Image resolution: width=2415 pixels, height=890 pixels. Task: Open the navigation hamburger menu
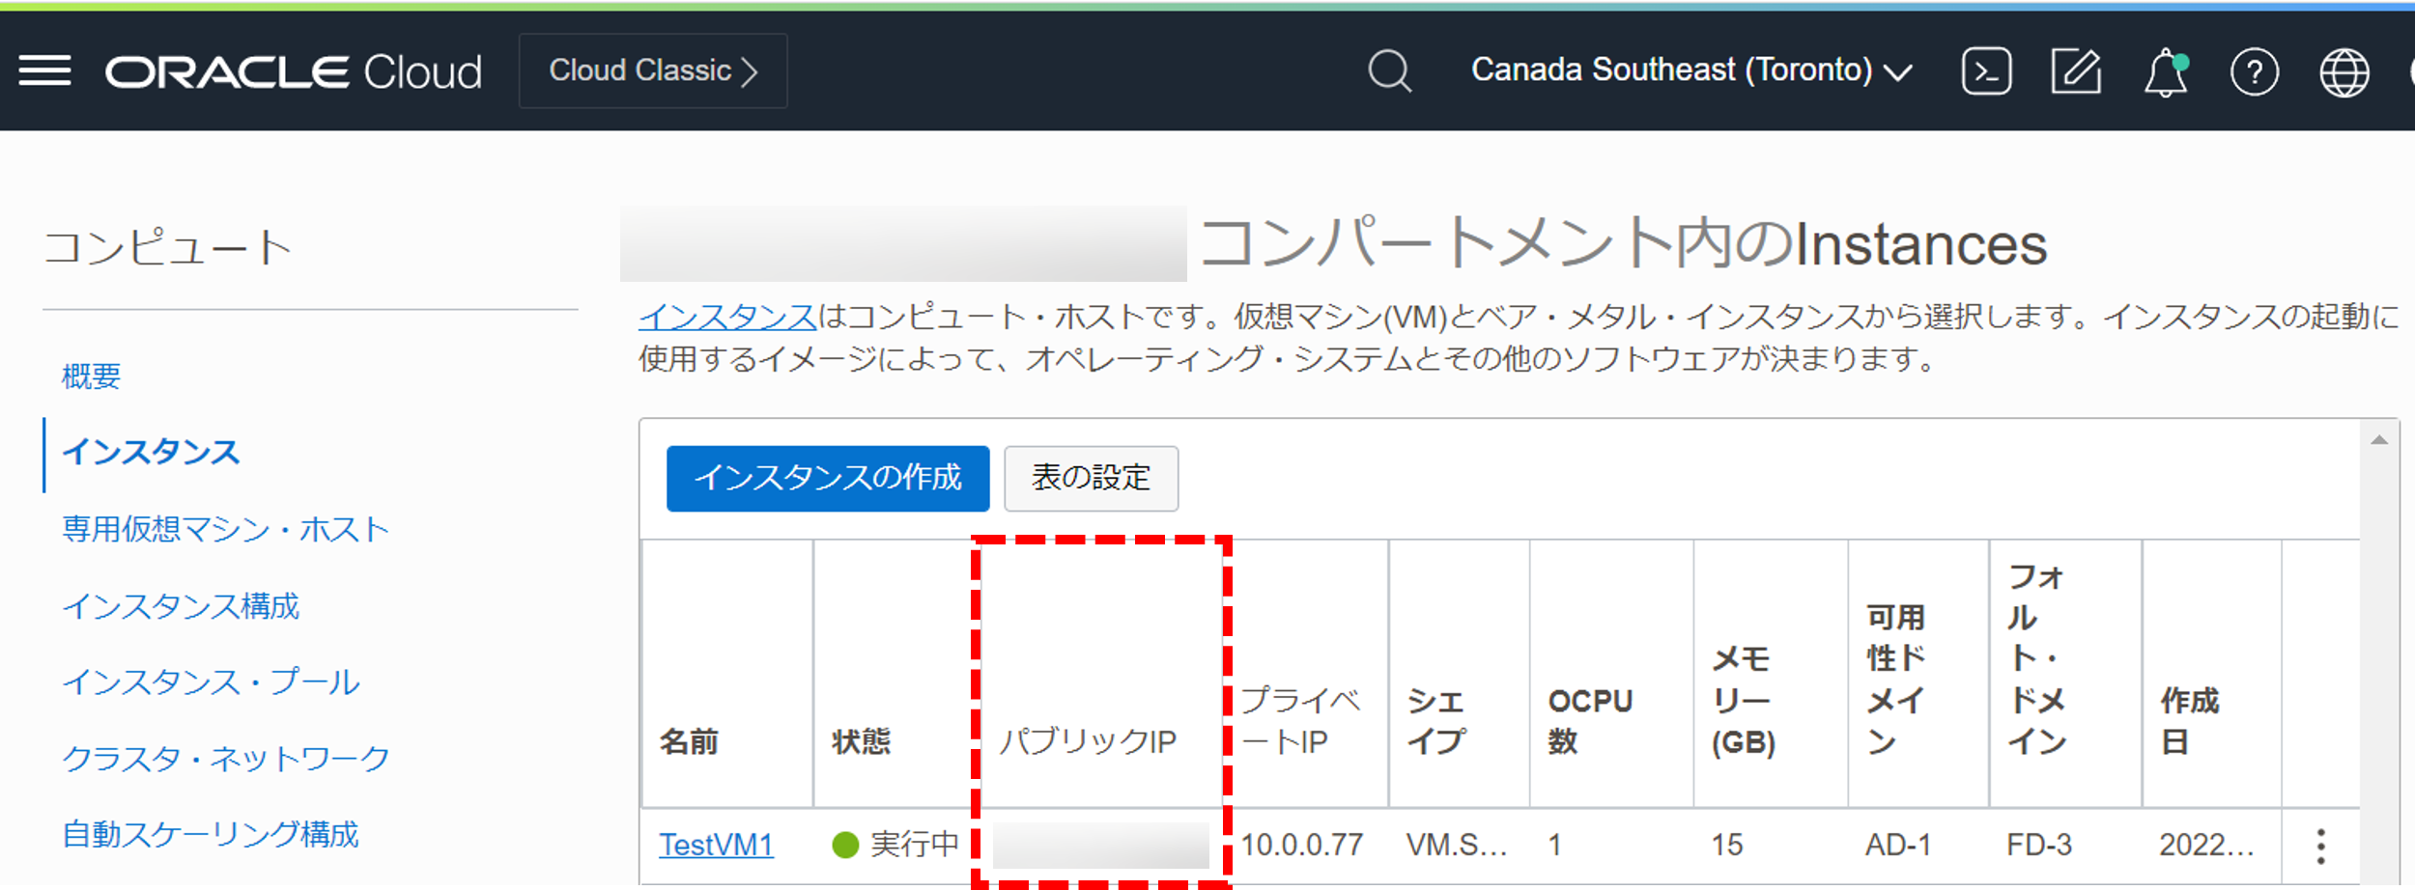(43, 70)
